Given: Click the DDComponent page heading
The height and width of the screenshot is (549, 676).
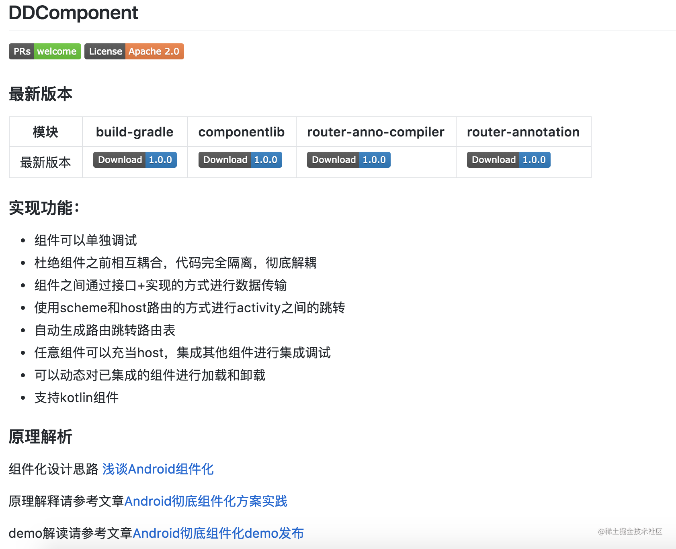Looking at the screenshot, I should pos(73,13).
